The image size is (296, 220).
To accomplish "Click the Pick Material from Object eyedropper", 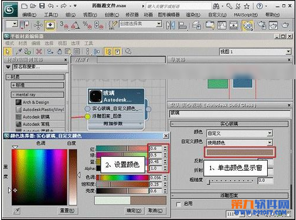I will pyautogui.click(x=19, y=52).
